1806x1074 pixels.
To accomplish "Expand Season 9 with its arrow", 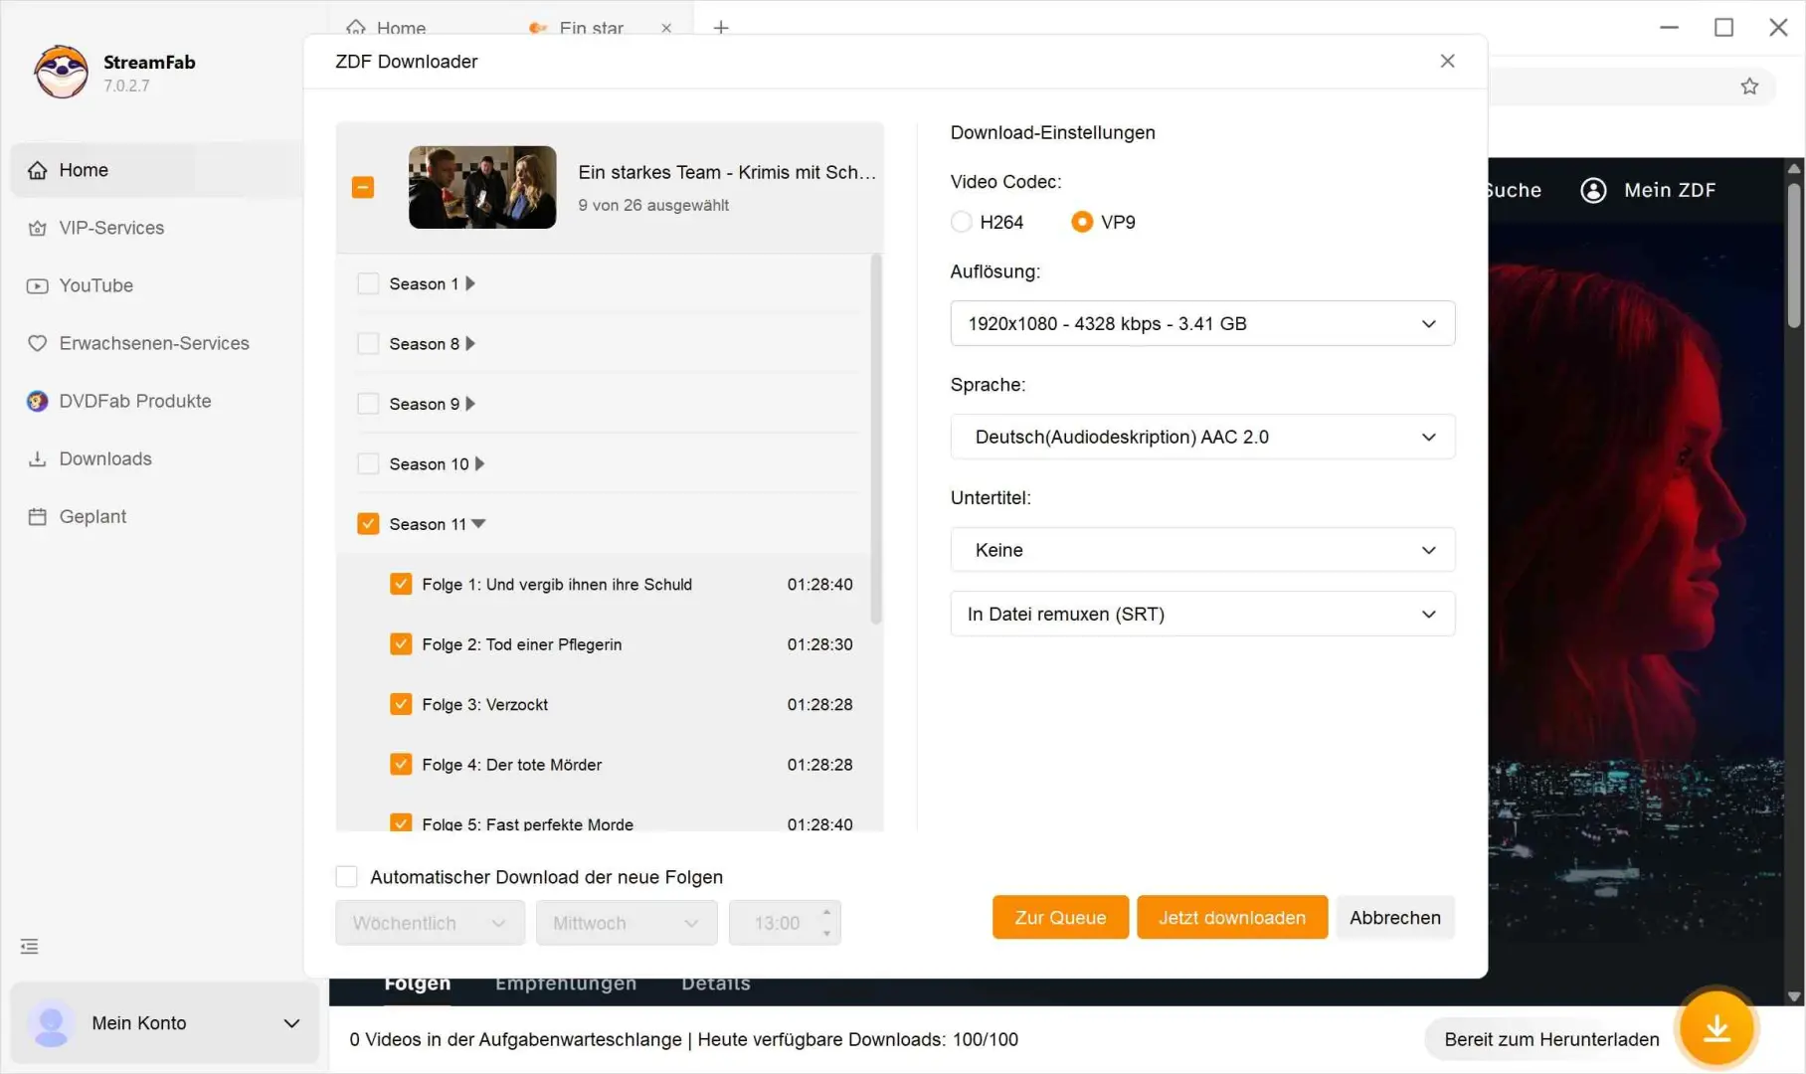I will [470, 404].
